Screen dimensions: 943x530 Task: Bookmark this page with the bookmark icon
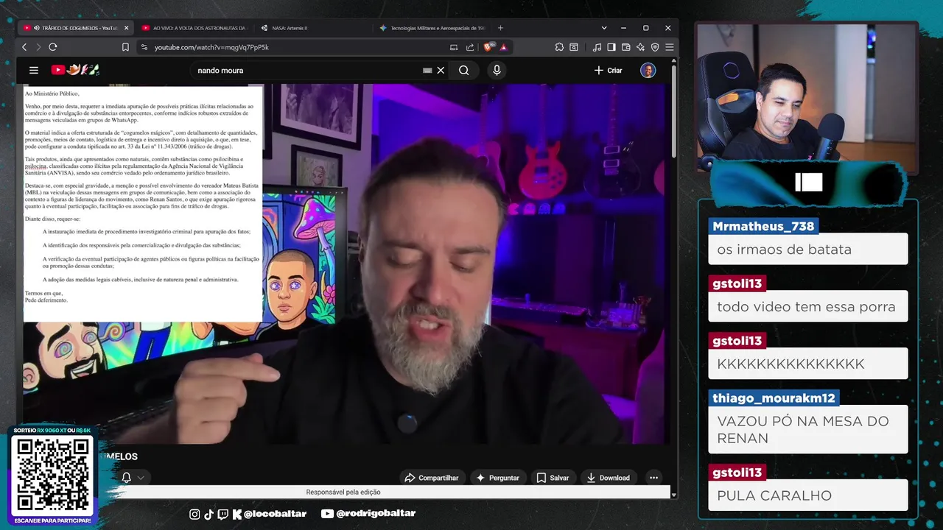125,47
